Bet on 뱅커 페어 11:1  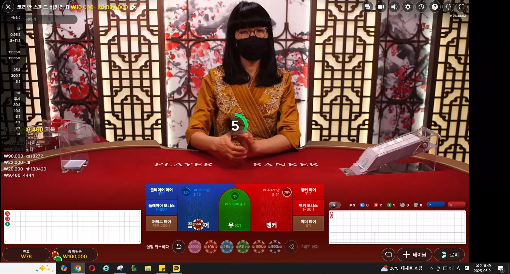(x=308, y=192)
